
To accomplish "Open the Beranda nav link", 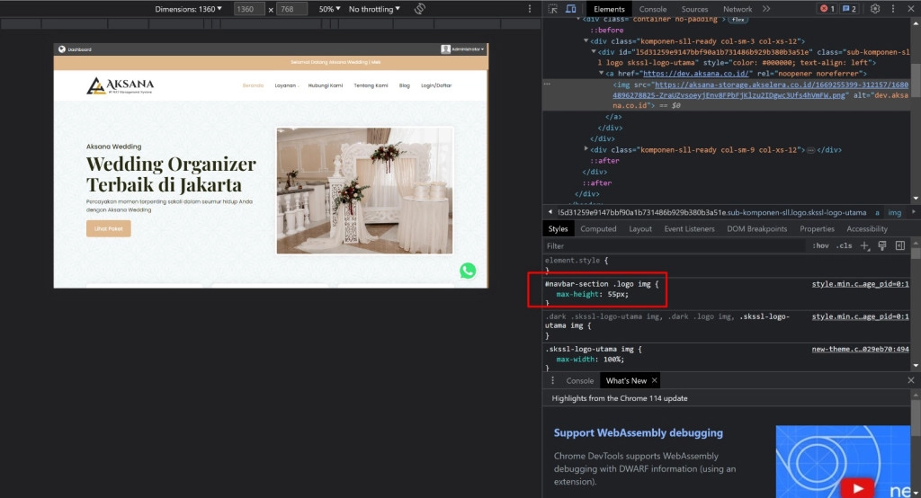I will (253, 85).
